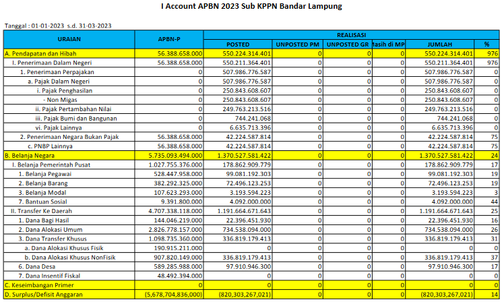Select POSTED value 97.910.946.300
The image size is (504, 304).
pyautogui.click(x=249, y=267)
